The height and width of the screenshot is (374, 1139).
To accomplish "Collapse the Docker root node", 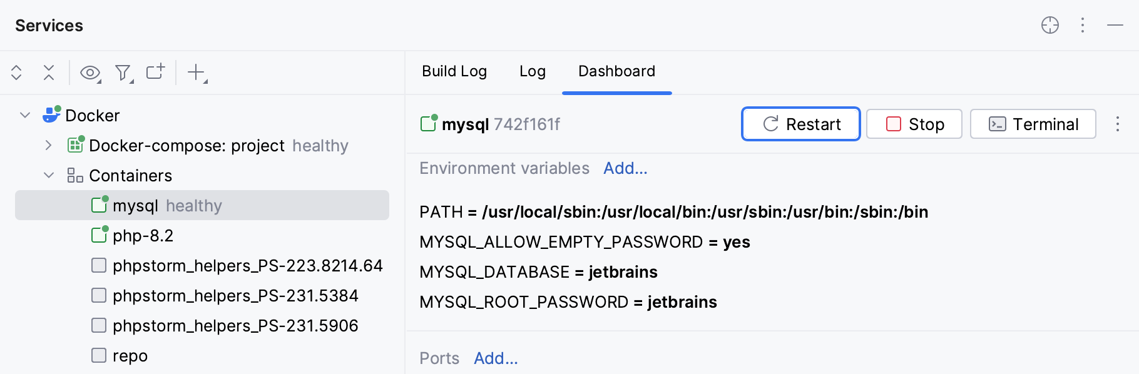I will [23, 115].
